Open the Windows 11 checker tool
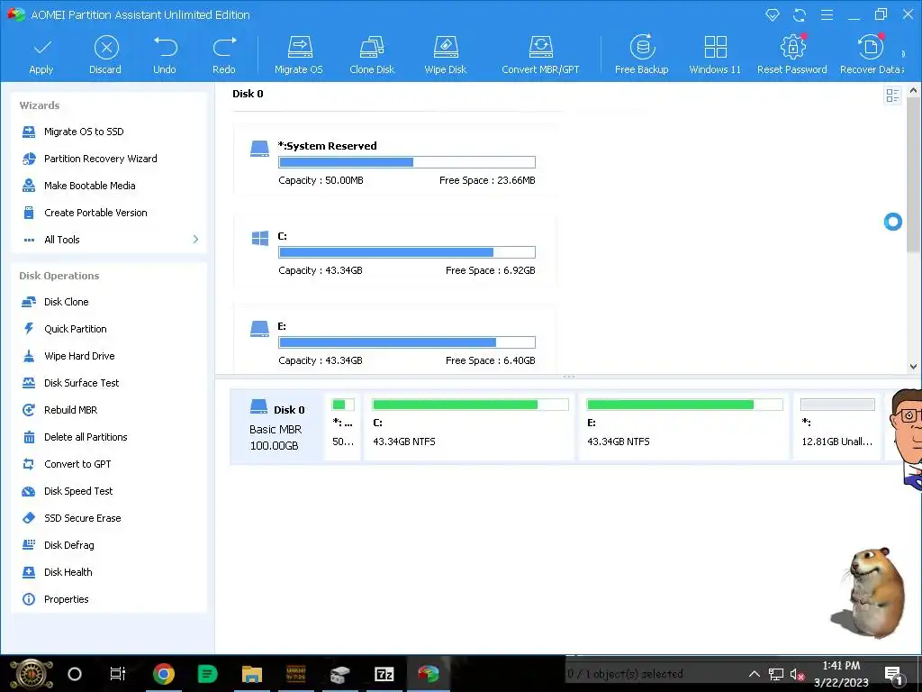Image resolution: width=922 pixels, height=692 pixels. (x=715, y=56)
